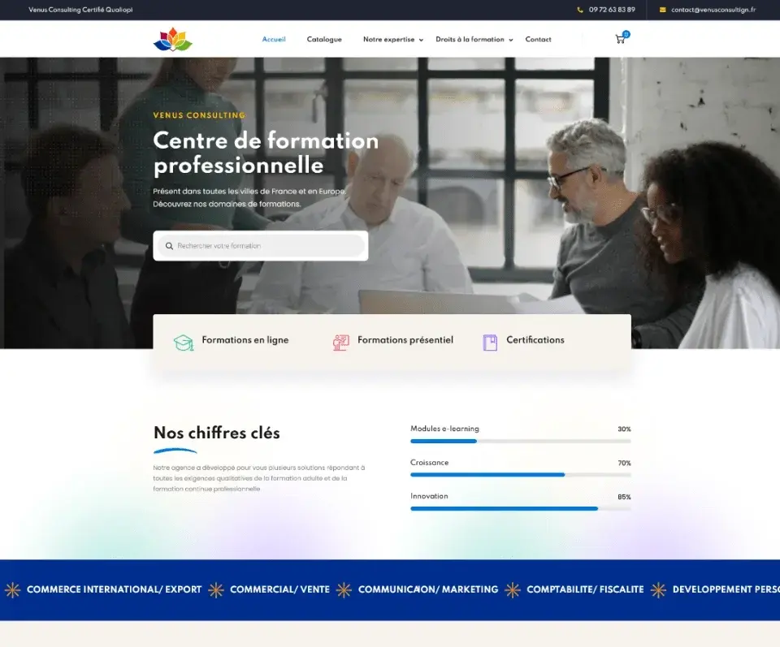
Task: Select the graduation cap icon for Formations en ligne
Action: (x=183, y=340)
